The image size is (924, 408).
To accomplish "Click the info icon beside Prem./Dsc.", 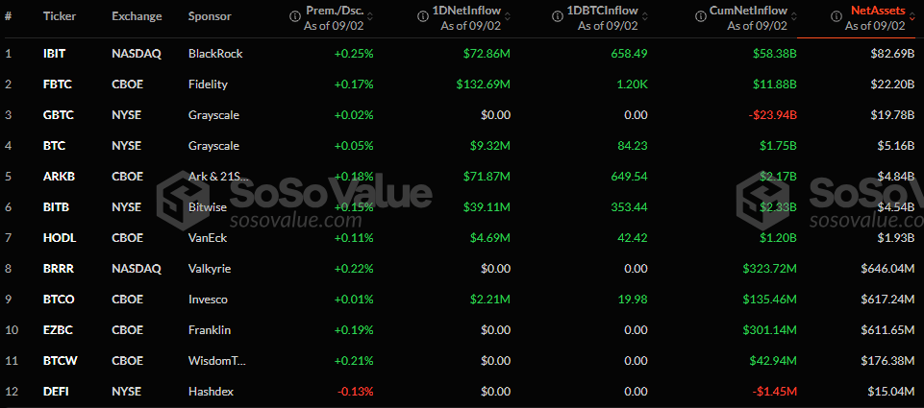I will [x=295, y=12].
